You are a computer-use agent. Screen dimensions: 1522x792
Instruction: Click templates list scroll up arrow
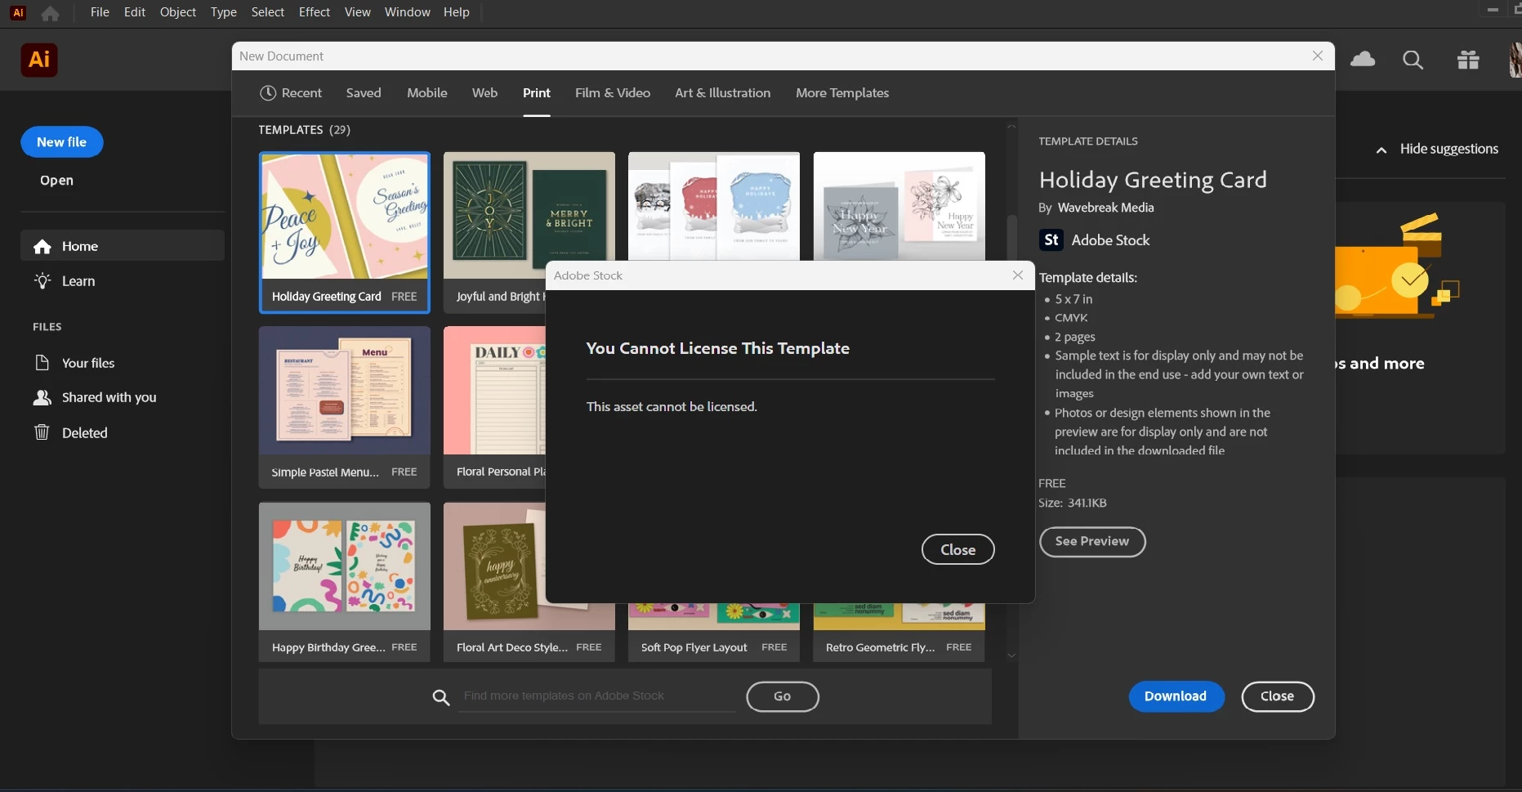click(1011, 127)
